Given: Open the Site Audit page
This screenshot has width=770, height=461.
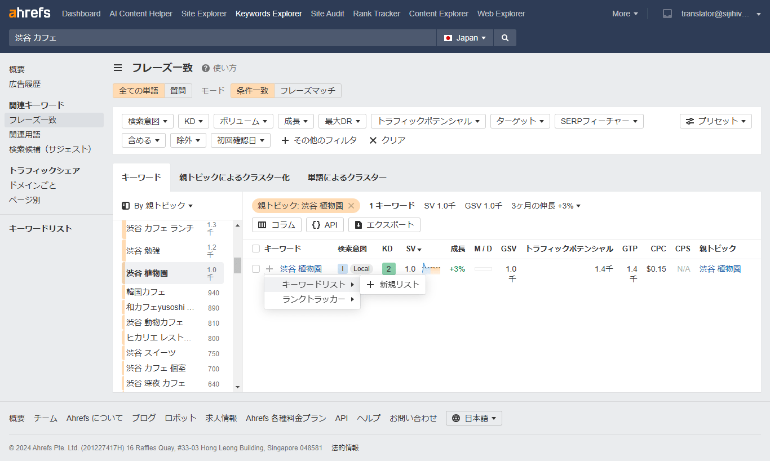Looking at the screenshot, I should [x=328, y=13].
